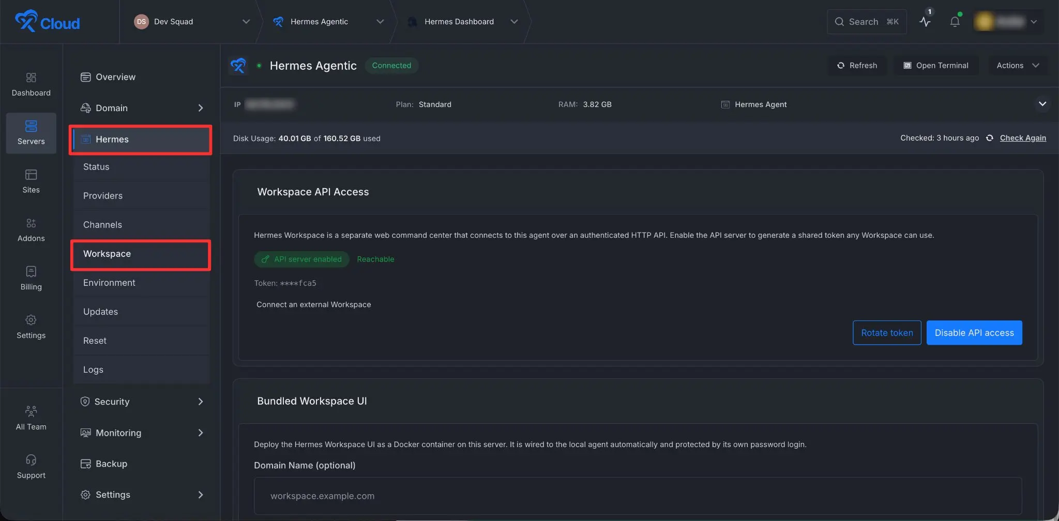Click the Disk Usage text
The image size is (1059, 521).
307,139
